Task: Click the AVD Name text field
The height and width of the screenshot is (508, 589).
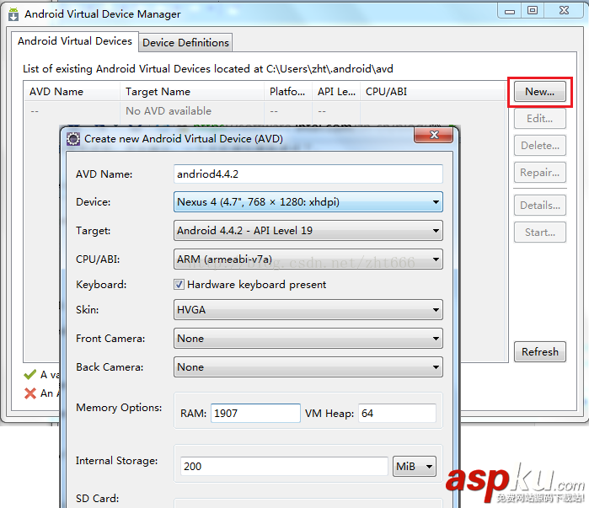Action: (x=308, y=174)
